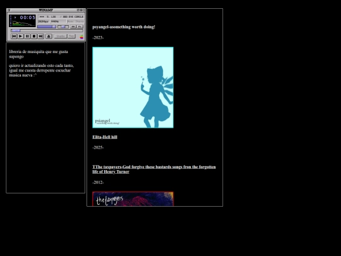
Task: Click the psiangel light-blue album cover
Action: click(133, 87)
